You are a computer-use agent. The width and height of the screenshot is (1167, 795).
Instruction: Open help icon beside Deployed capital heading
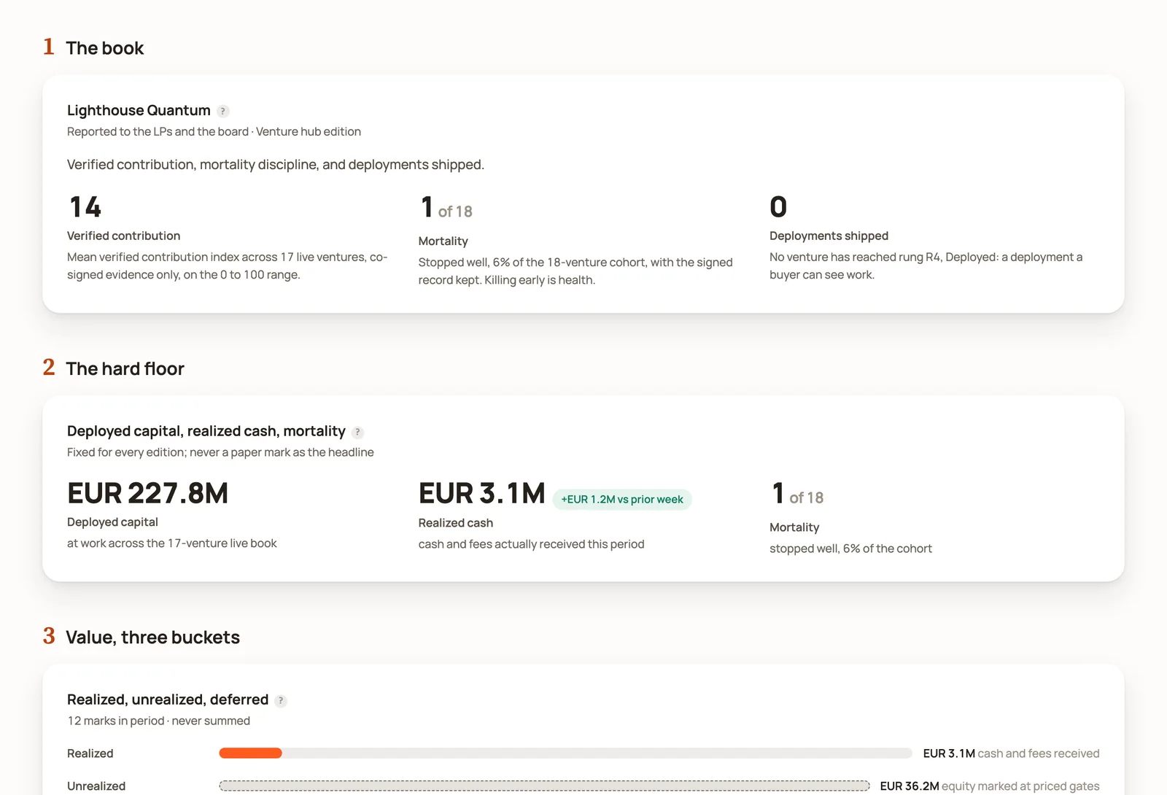(357, 433)
